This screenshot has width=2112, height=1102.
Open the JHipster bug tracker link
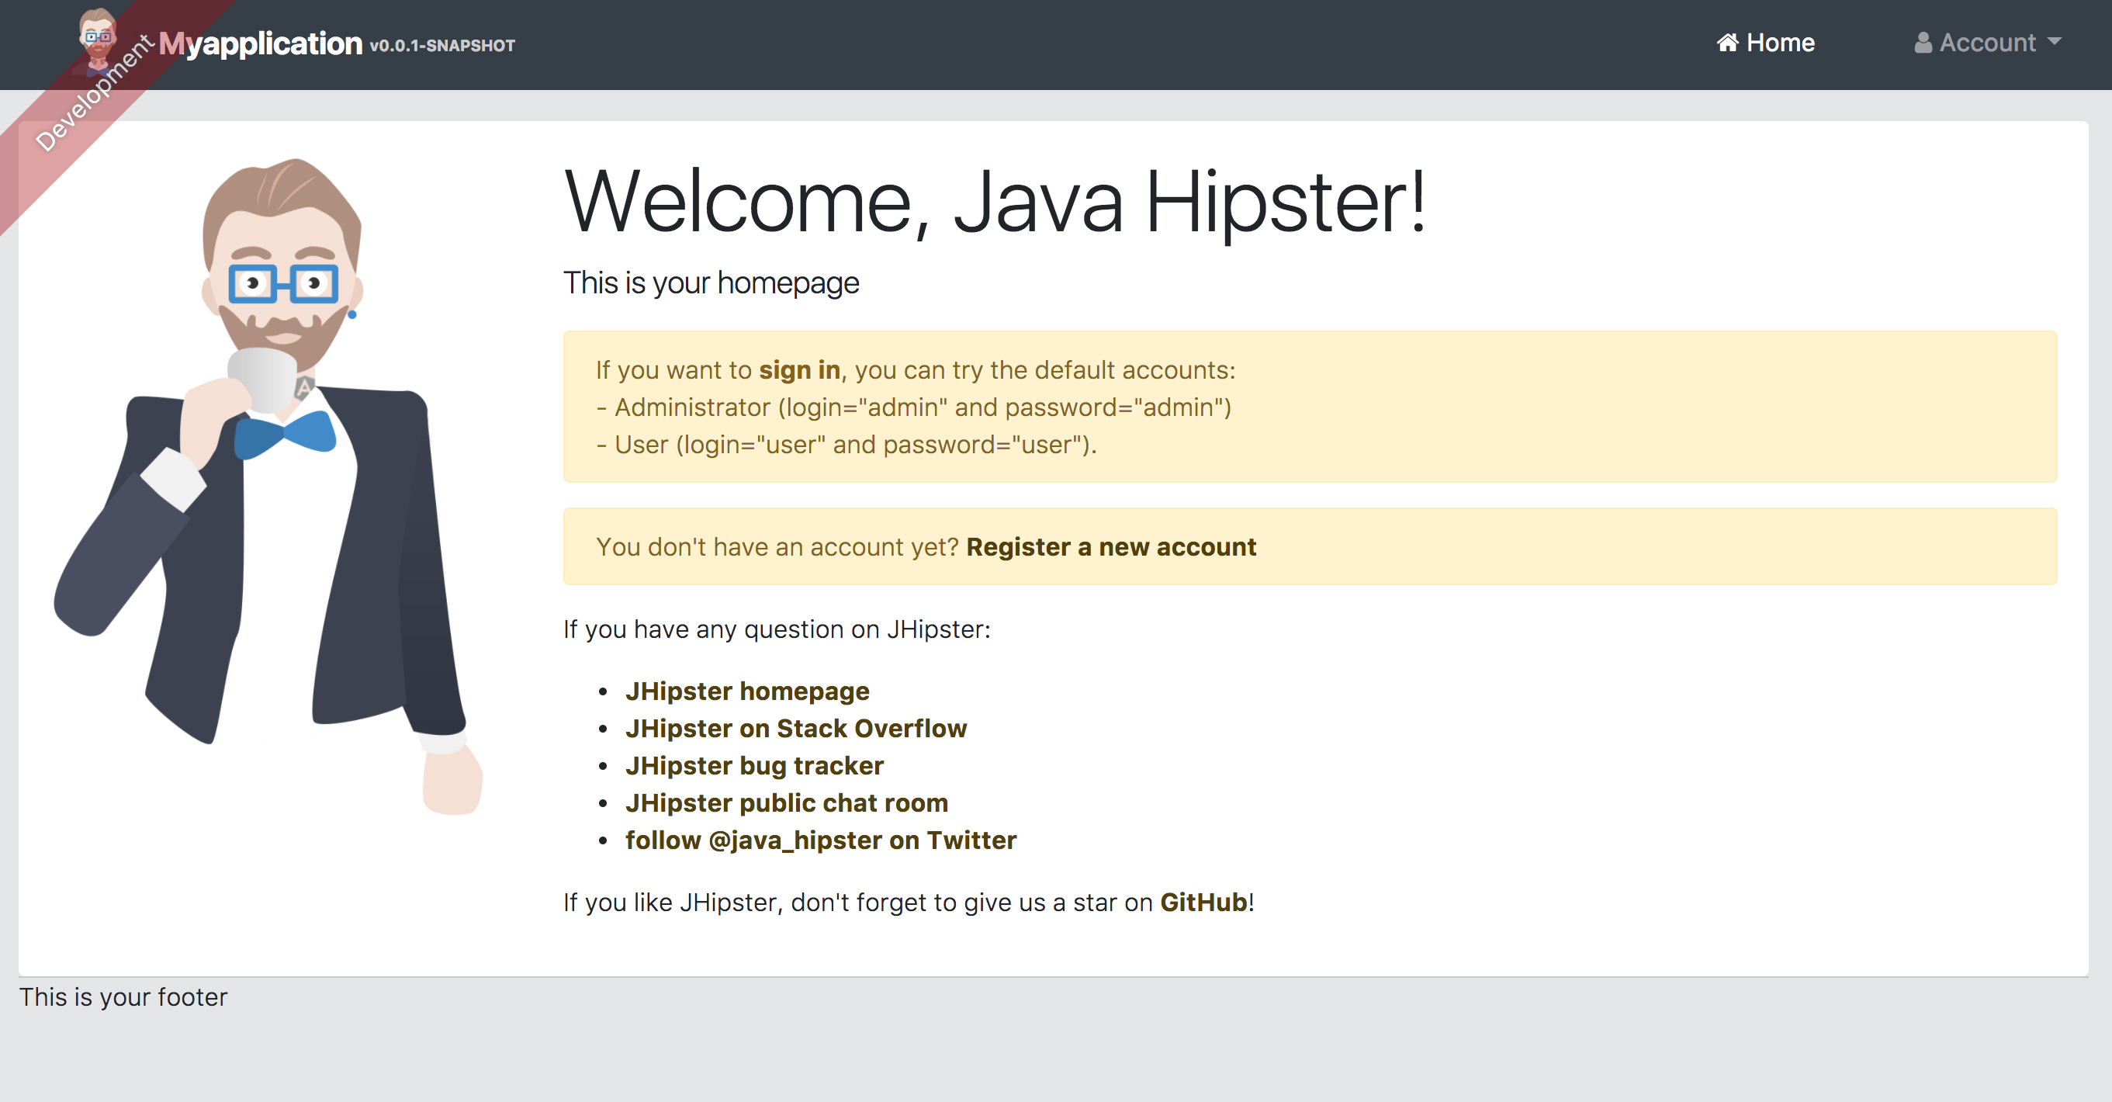click(x=753, y=766)
